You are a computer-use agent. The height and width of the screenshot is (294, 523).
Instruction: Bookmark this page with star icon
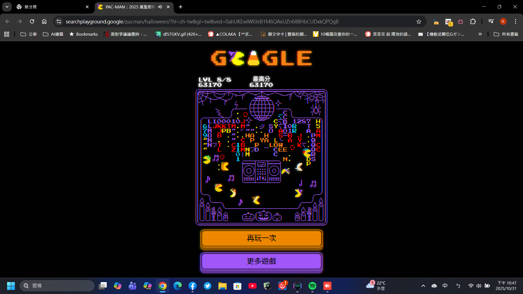coord(419,22)
